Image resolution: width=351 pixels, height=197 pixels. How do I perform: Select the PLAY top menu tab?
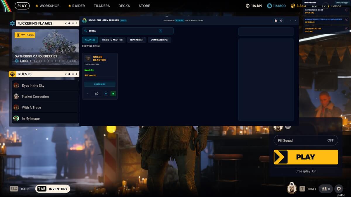coord(22,6)
